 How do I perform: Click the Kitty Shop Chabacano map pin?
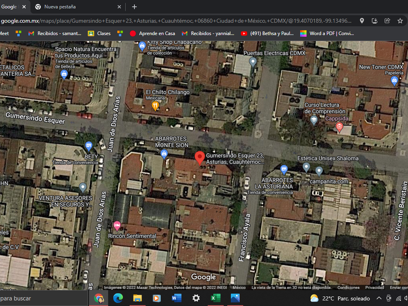[142, 46]
